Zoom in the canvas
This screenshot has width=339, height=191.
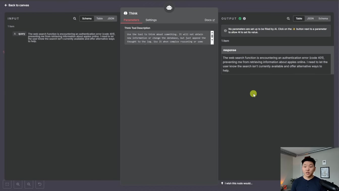click(x=18, y=184)
